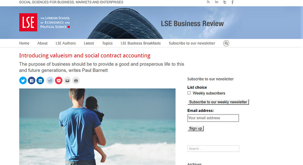The width and height of the screenshot is (303, 165).
Task: Save the article to Pocket
Action: pos(59,80)
